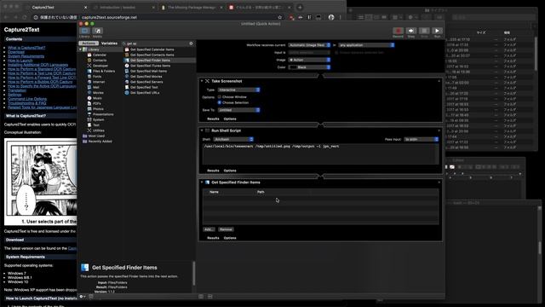Toggle the Library panel toolbar button
The width and height of the screenshot is (545, 307).
tap(84, 31)
